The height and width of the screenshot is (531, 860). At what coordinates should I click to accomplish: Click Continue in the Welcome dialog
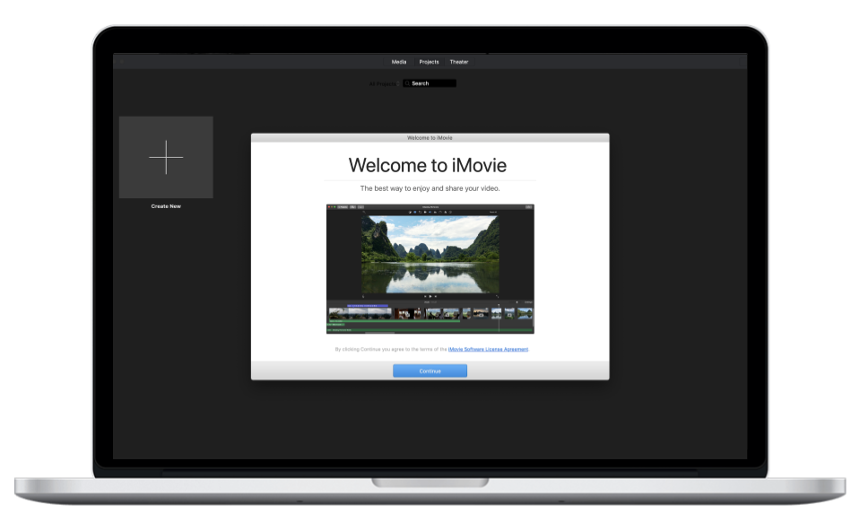430,371
